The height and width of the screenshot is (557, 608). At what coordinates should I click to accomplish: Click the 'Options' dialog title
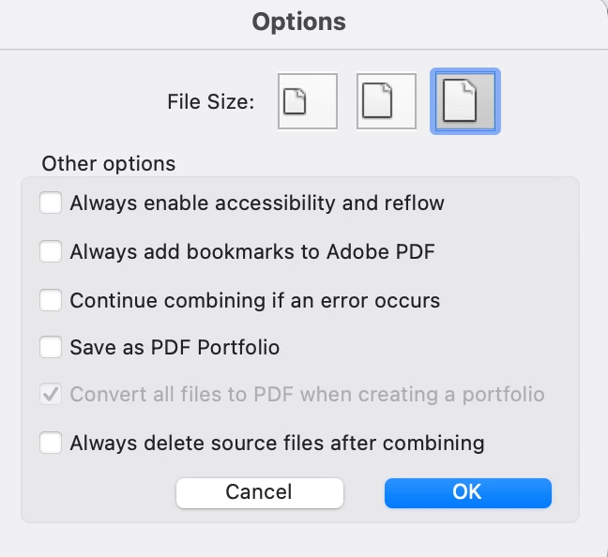coord(299,22)
